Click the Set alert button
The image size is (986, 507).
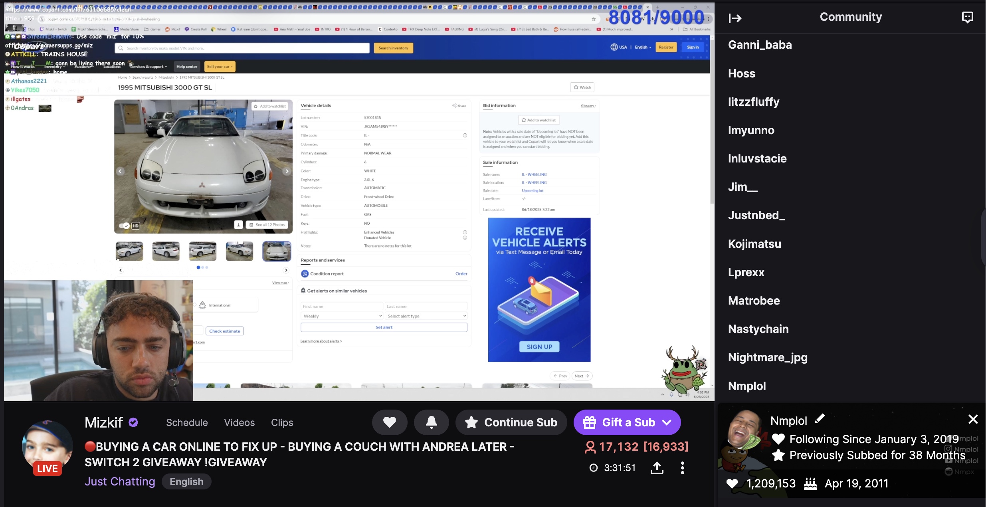pyautogui.click(x=384, y=327)
